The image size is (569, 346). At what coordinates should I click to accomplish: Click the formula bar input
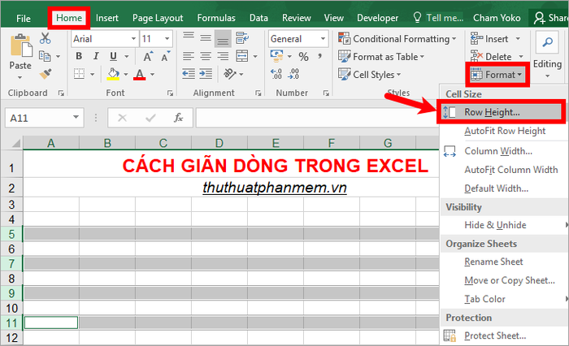point(316,118)
